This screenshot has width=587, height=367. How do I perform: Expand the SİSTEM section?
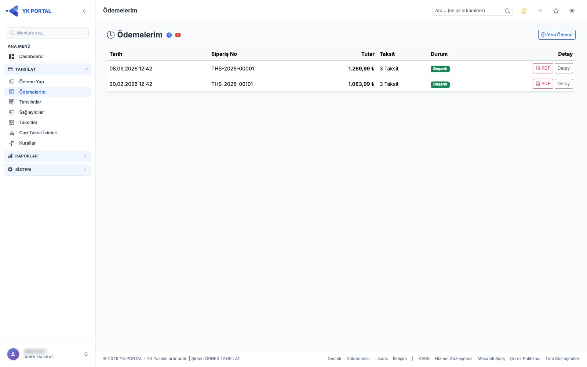click(48, 170)
